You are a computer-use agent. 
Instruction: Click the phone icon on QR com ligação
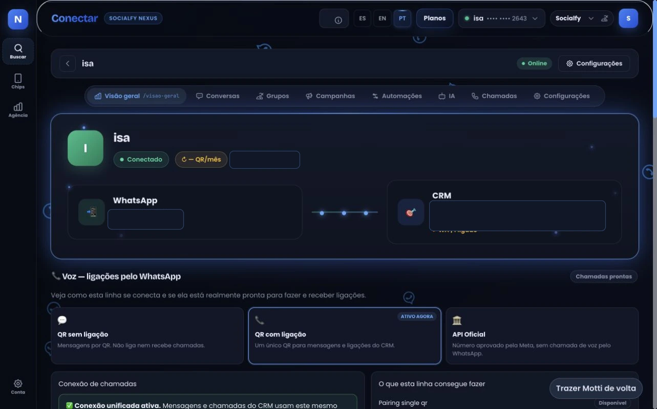click(x=260, y=320)
